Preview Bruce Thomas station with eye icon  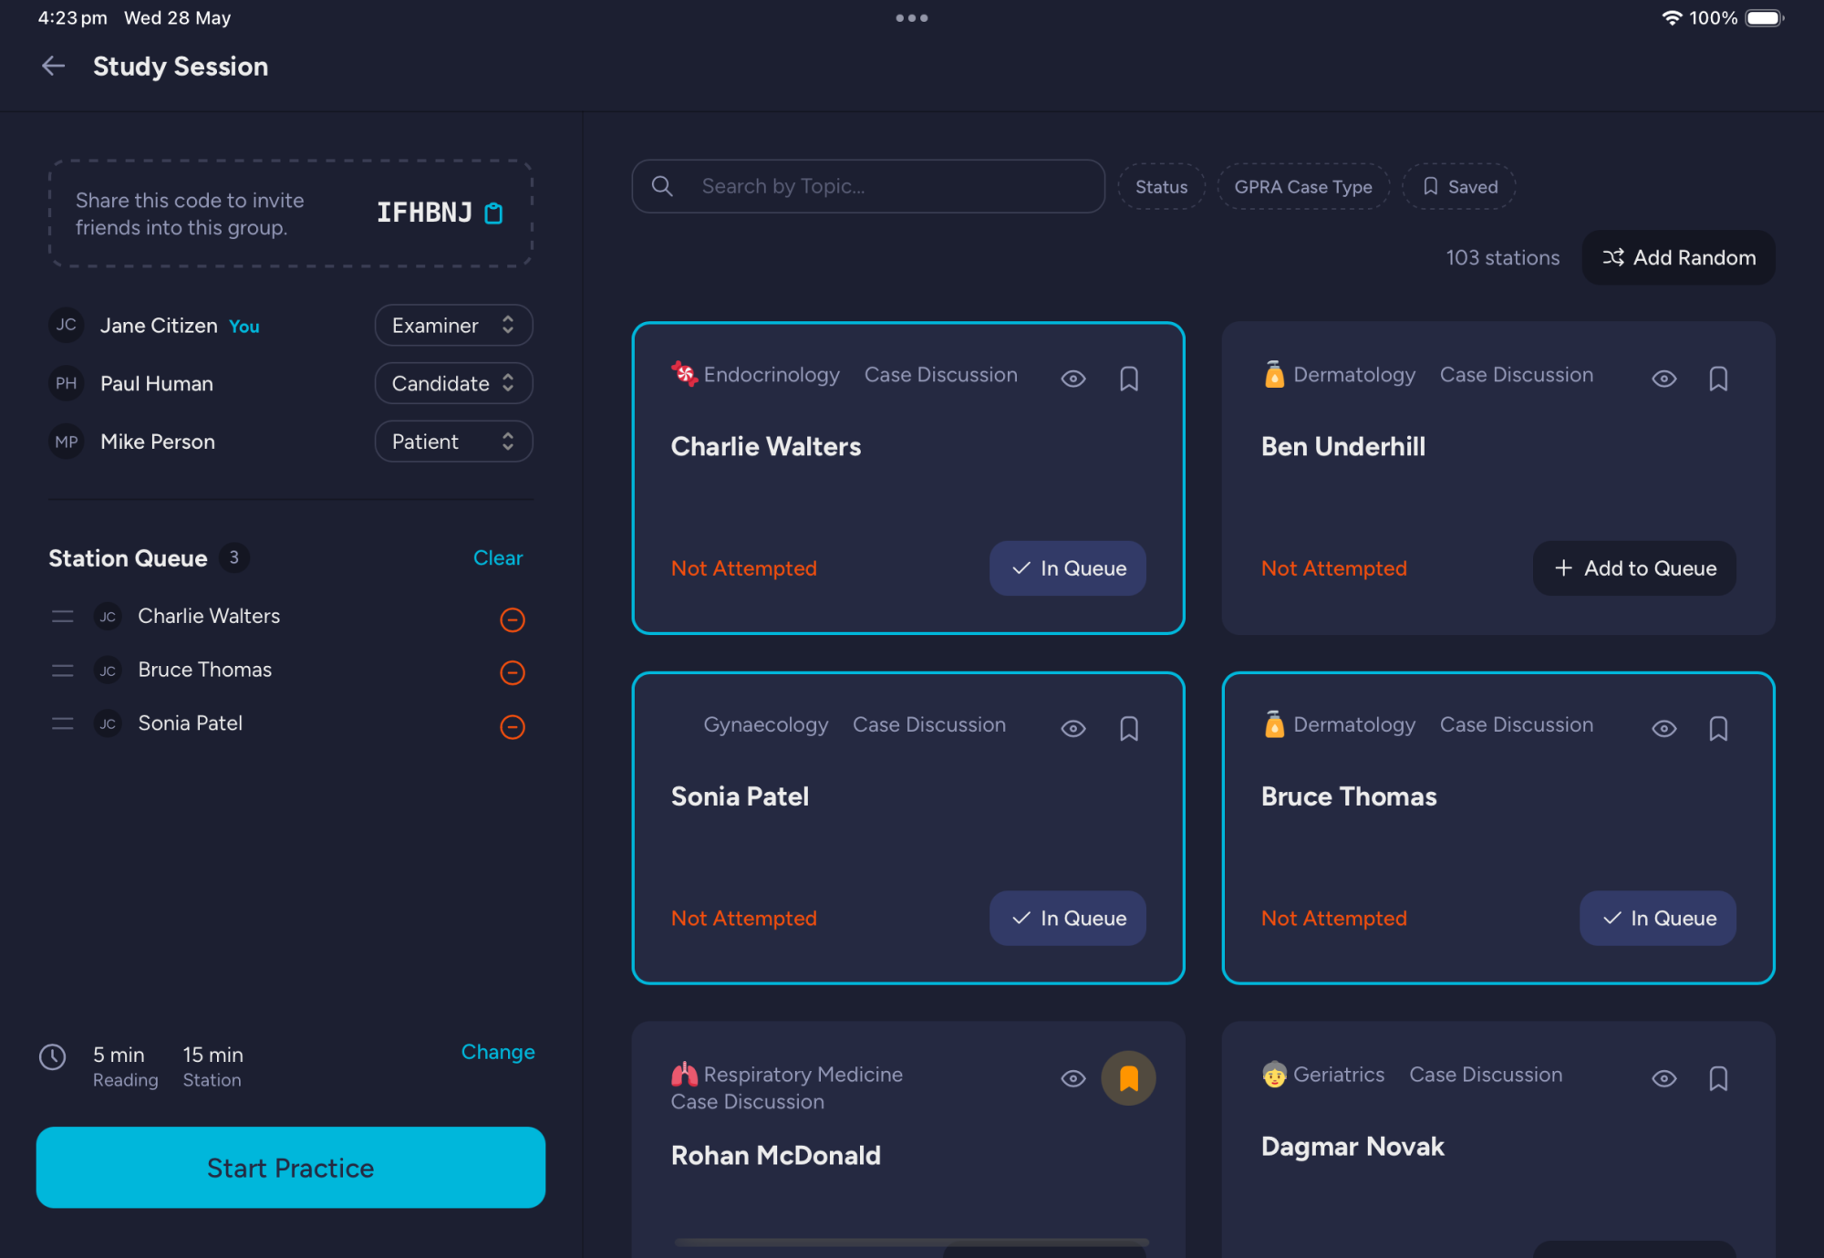1664,728
